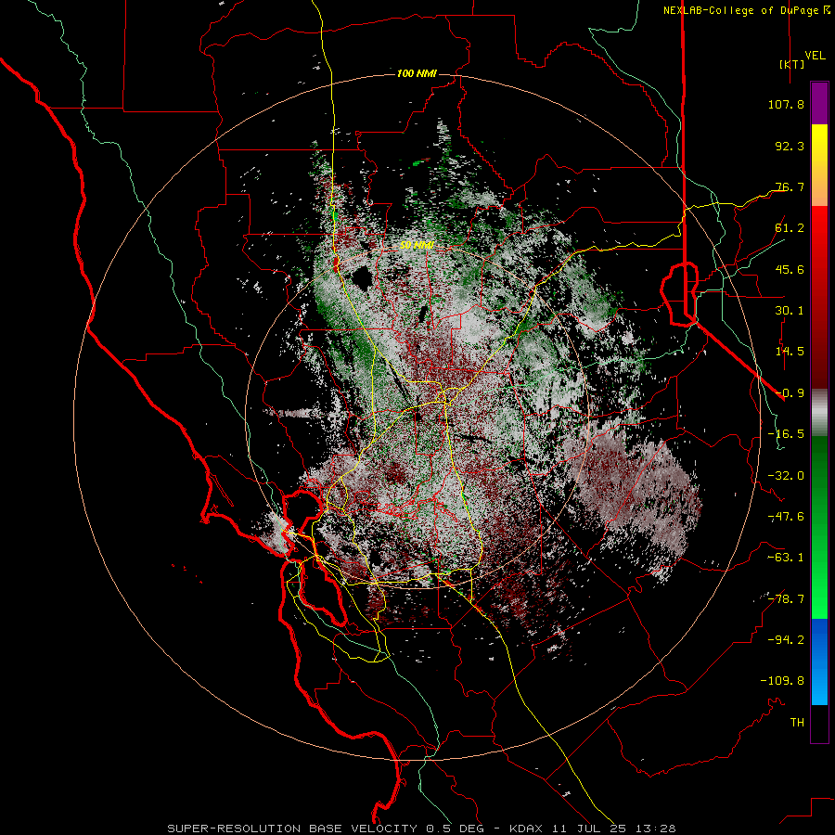This screenshot has height=835, width=835.
Task: Click the 50 NMI range ring label
Action: pos(417,246)
